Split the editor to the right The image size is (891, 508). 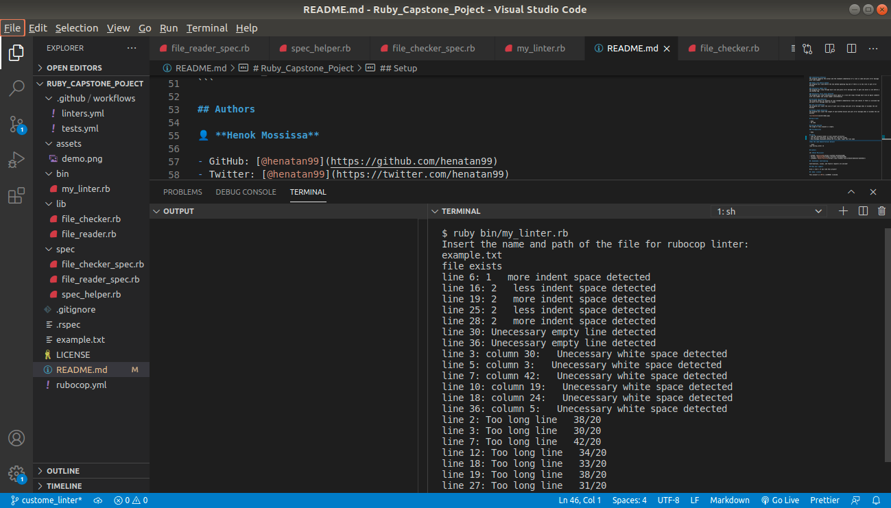(x=851, y=49)
